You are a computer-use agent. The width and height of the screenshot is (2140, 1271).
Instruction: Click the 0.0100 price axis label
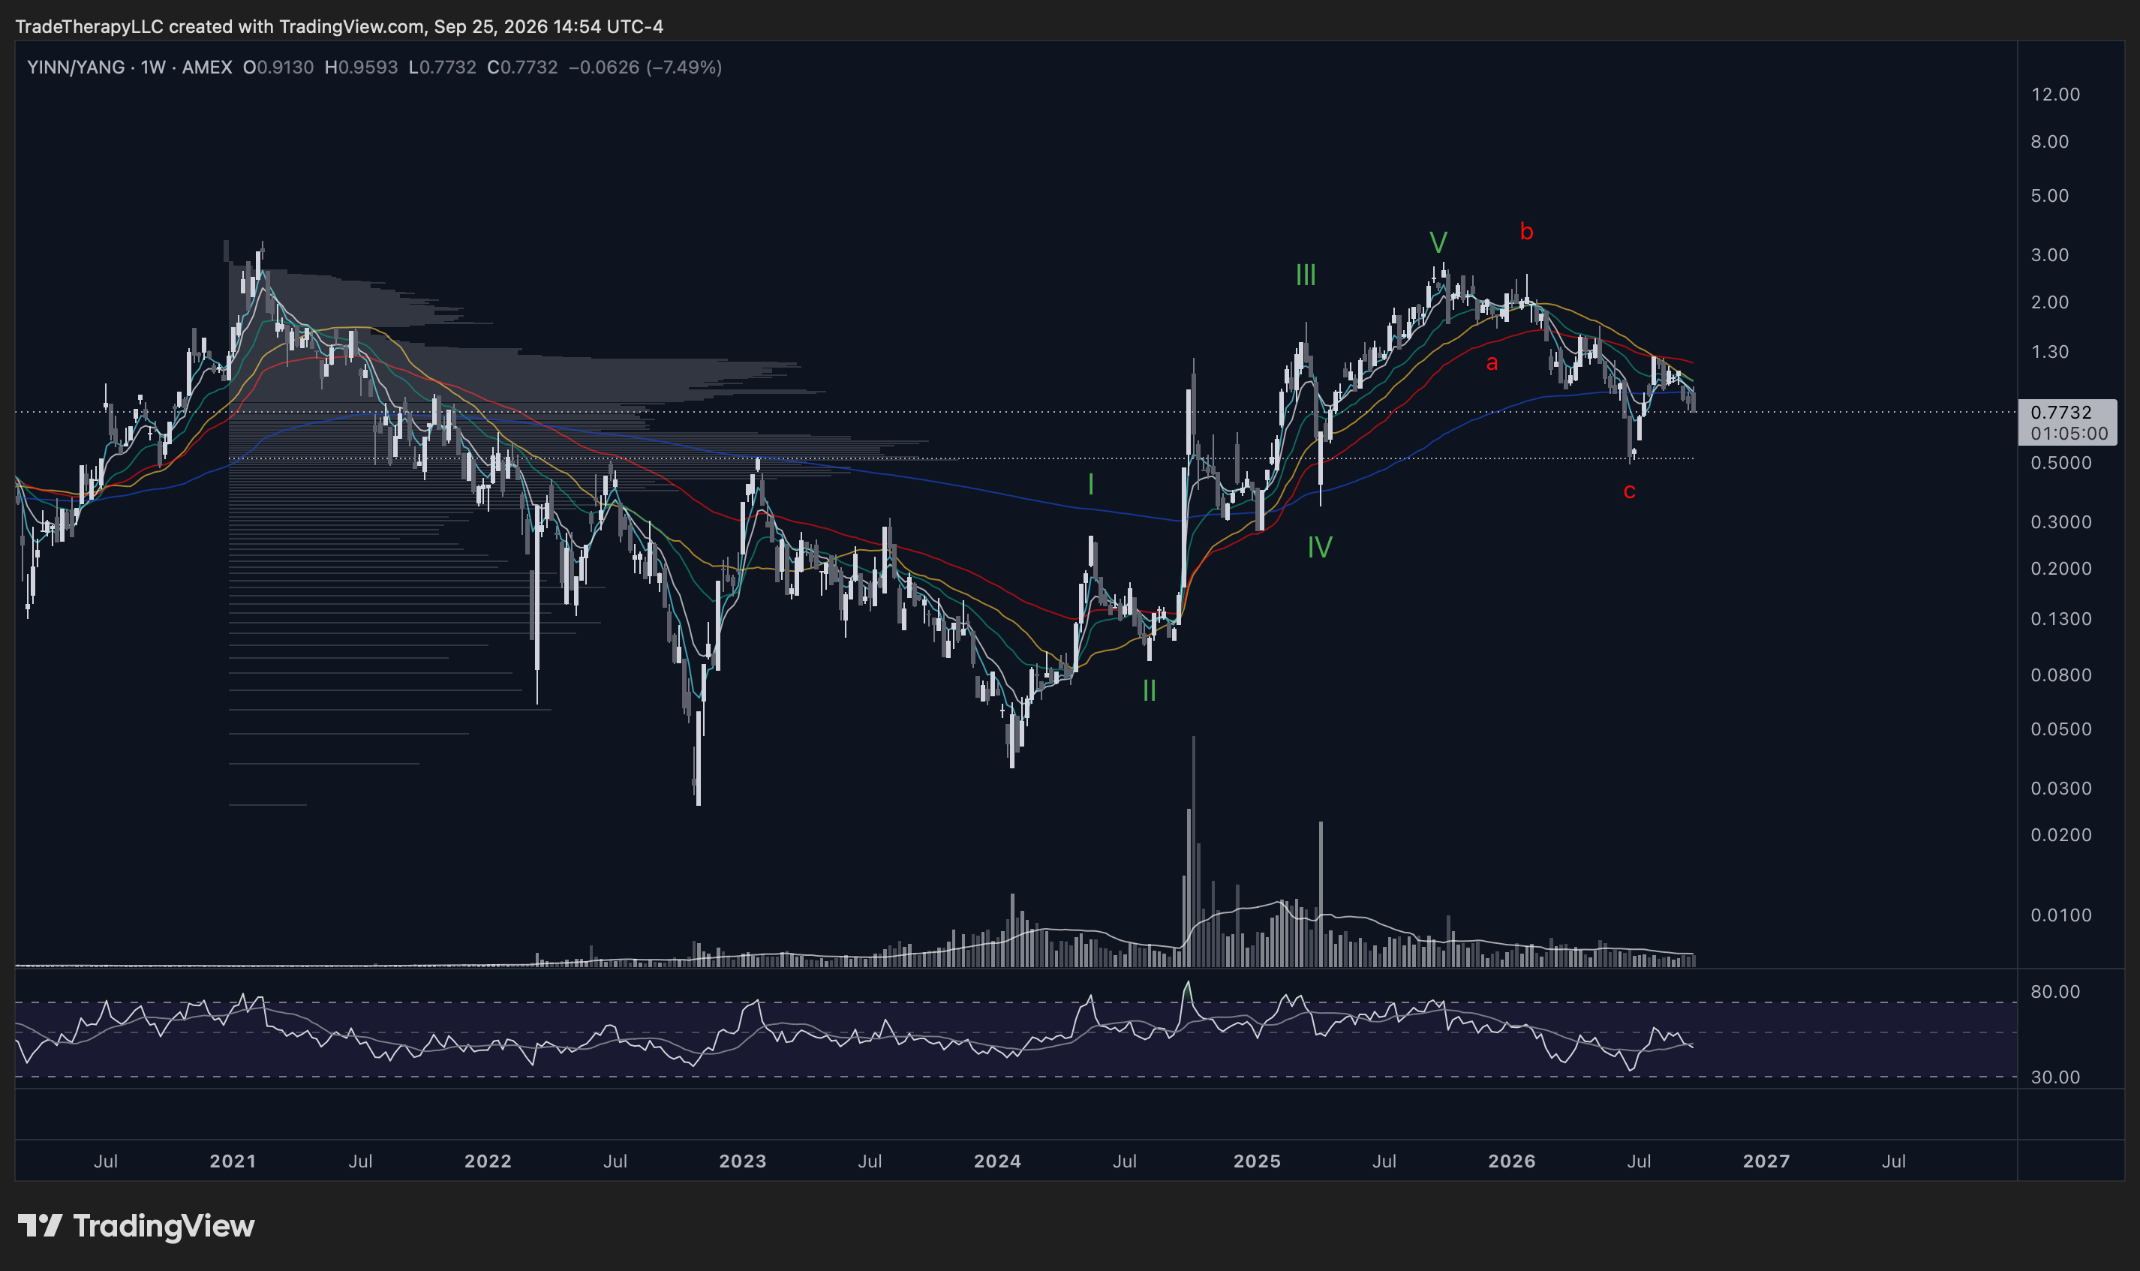click(2060, 915)
